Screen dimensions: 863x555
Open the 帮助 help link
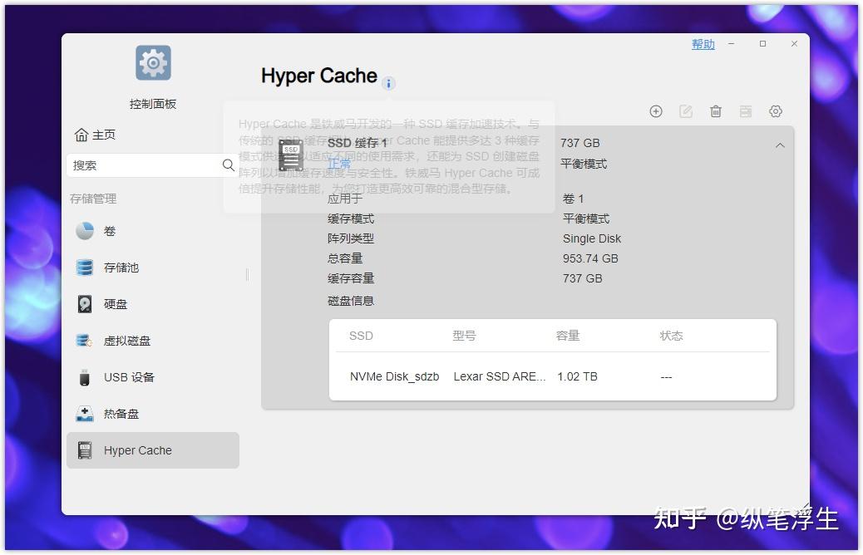(703, 44)
